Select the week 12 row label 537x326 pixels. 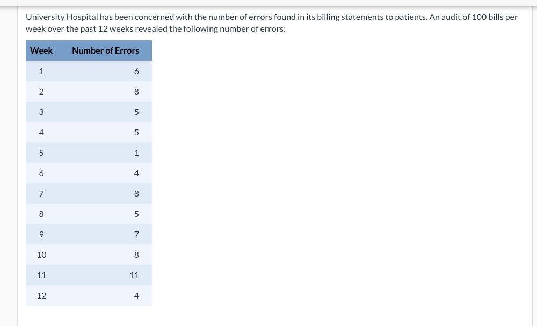(x=41, y=295)
